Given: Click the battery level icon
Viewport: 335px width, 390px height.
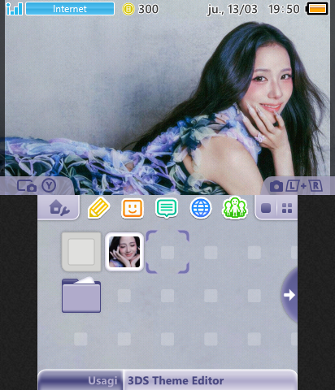Looking at the screenshot, I should [317, 9].
